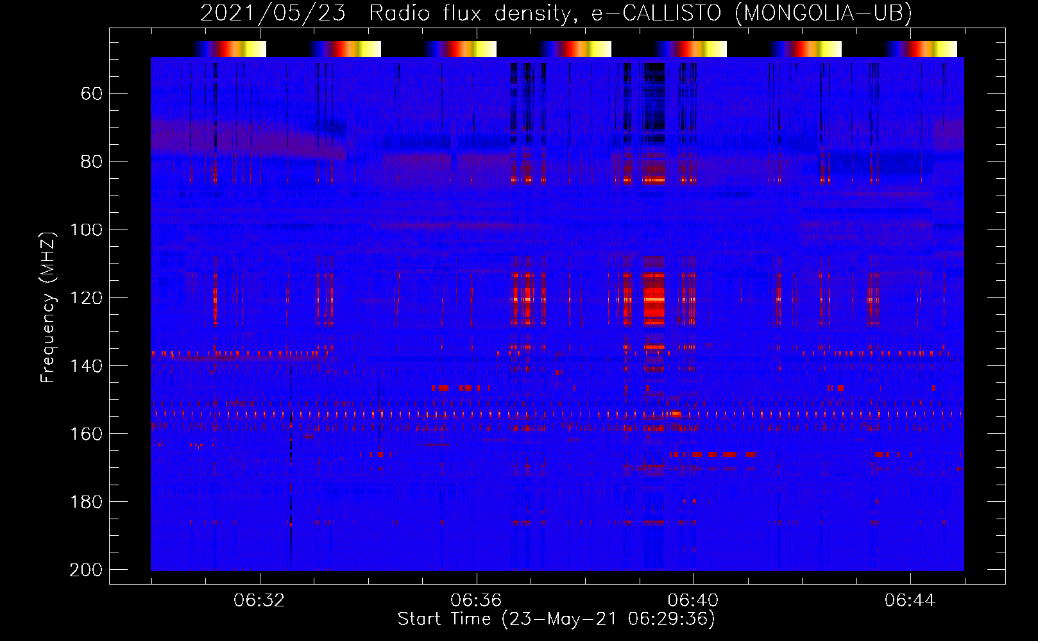The image size is (1038, 641).
Task: Click the '200' frequency tick label
Action: point(86,570)
